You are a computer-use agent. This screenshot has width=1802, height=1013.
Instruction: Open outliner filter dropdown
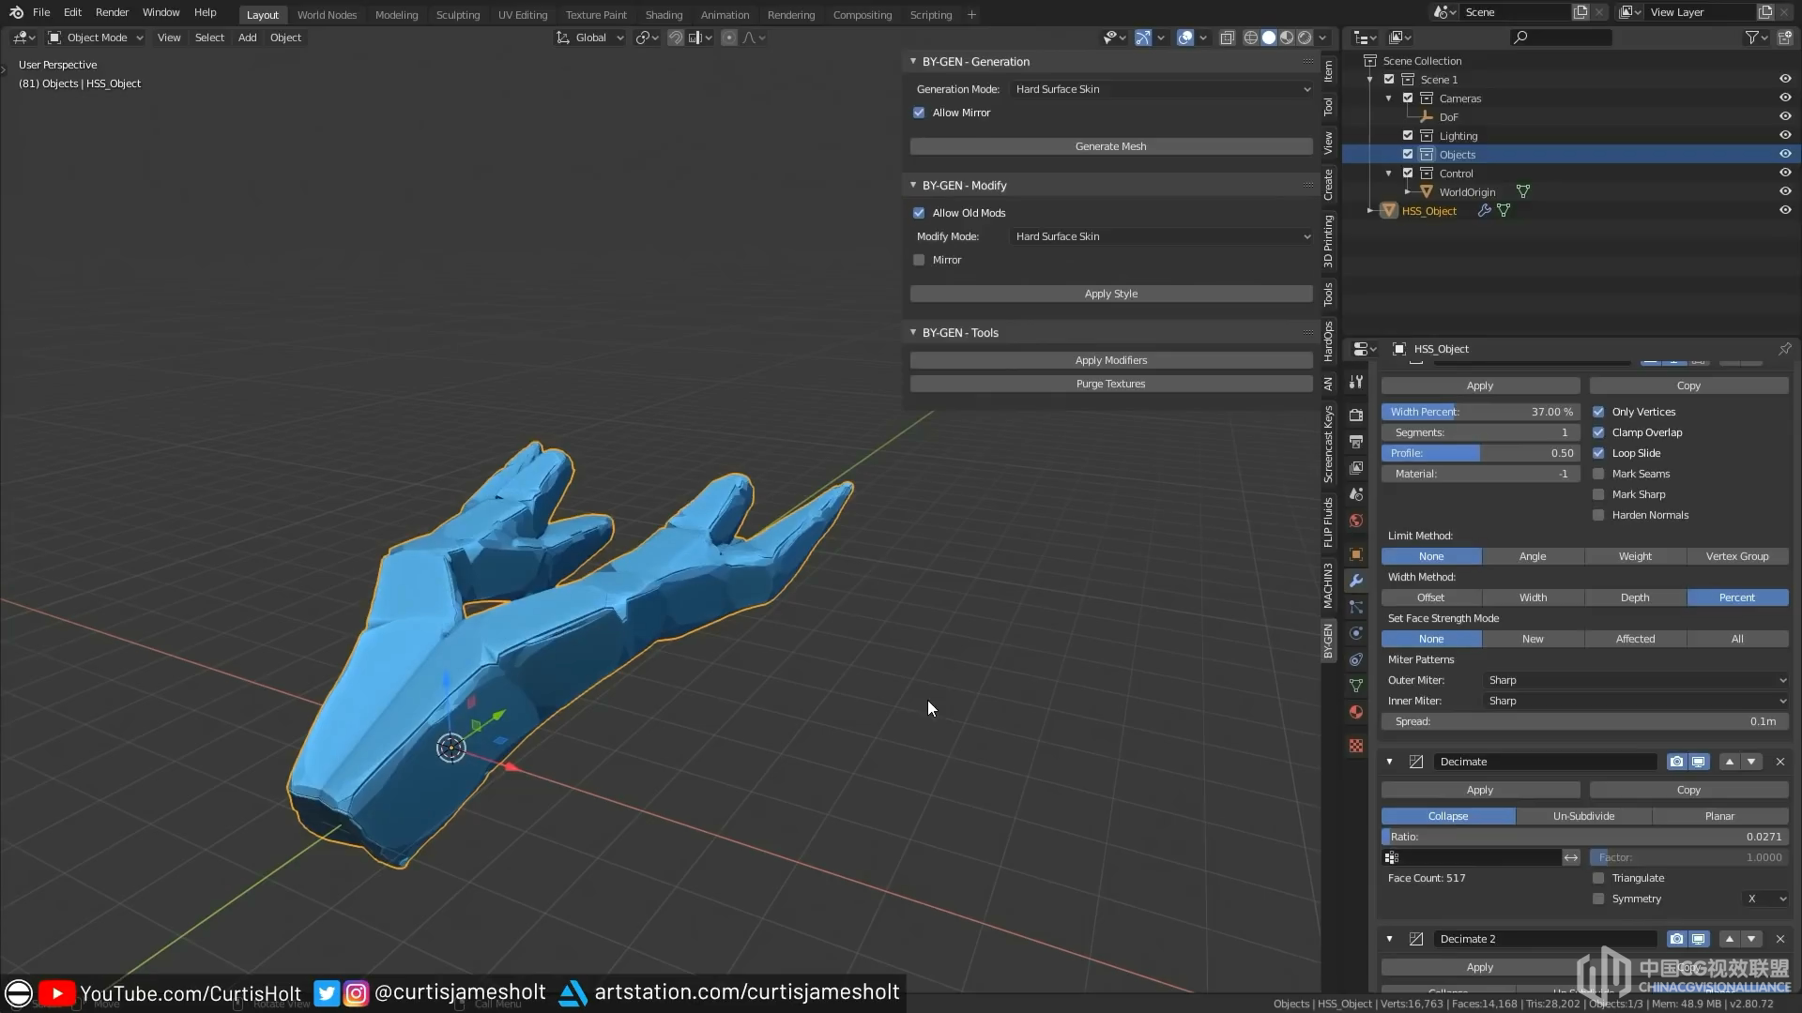click(x=1756, y=38)
